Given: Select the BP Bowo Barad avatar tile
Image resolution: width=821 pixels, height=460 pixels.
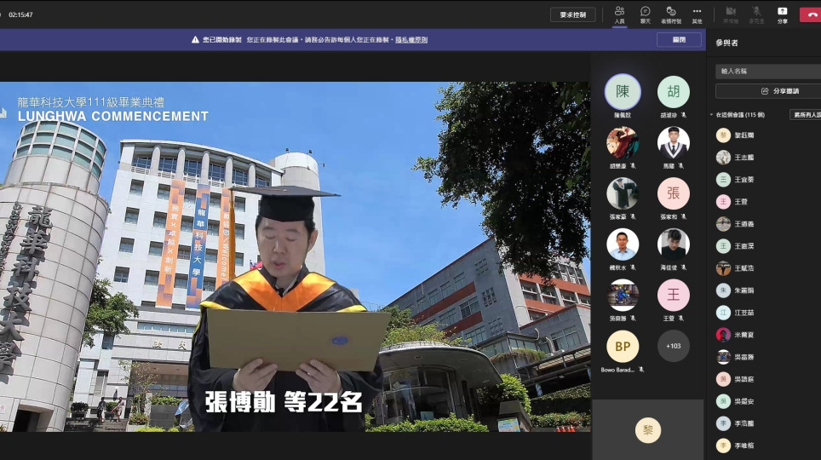Looking at the screenshot, I should (x=623, y=346).
